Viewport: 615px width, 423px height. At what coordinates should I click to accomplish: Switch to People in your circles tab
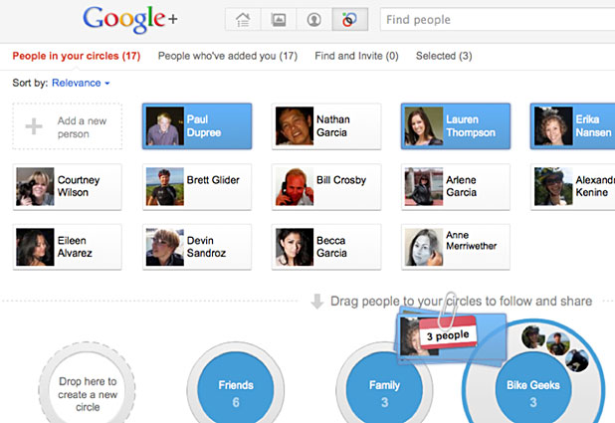77,56
